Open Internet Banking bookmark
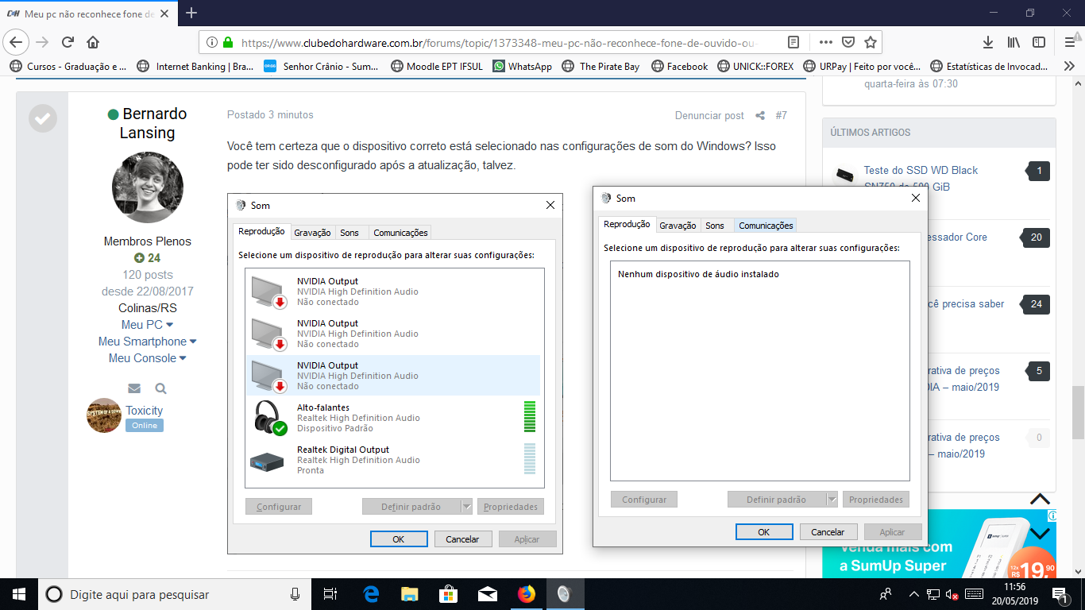 click(x=195, y=67)
